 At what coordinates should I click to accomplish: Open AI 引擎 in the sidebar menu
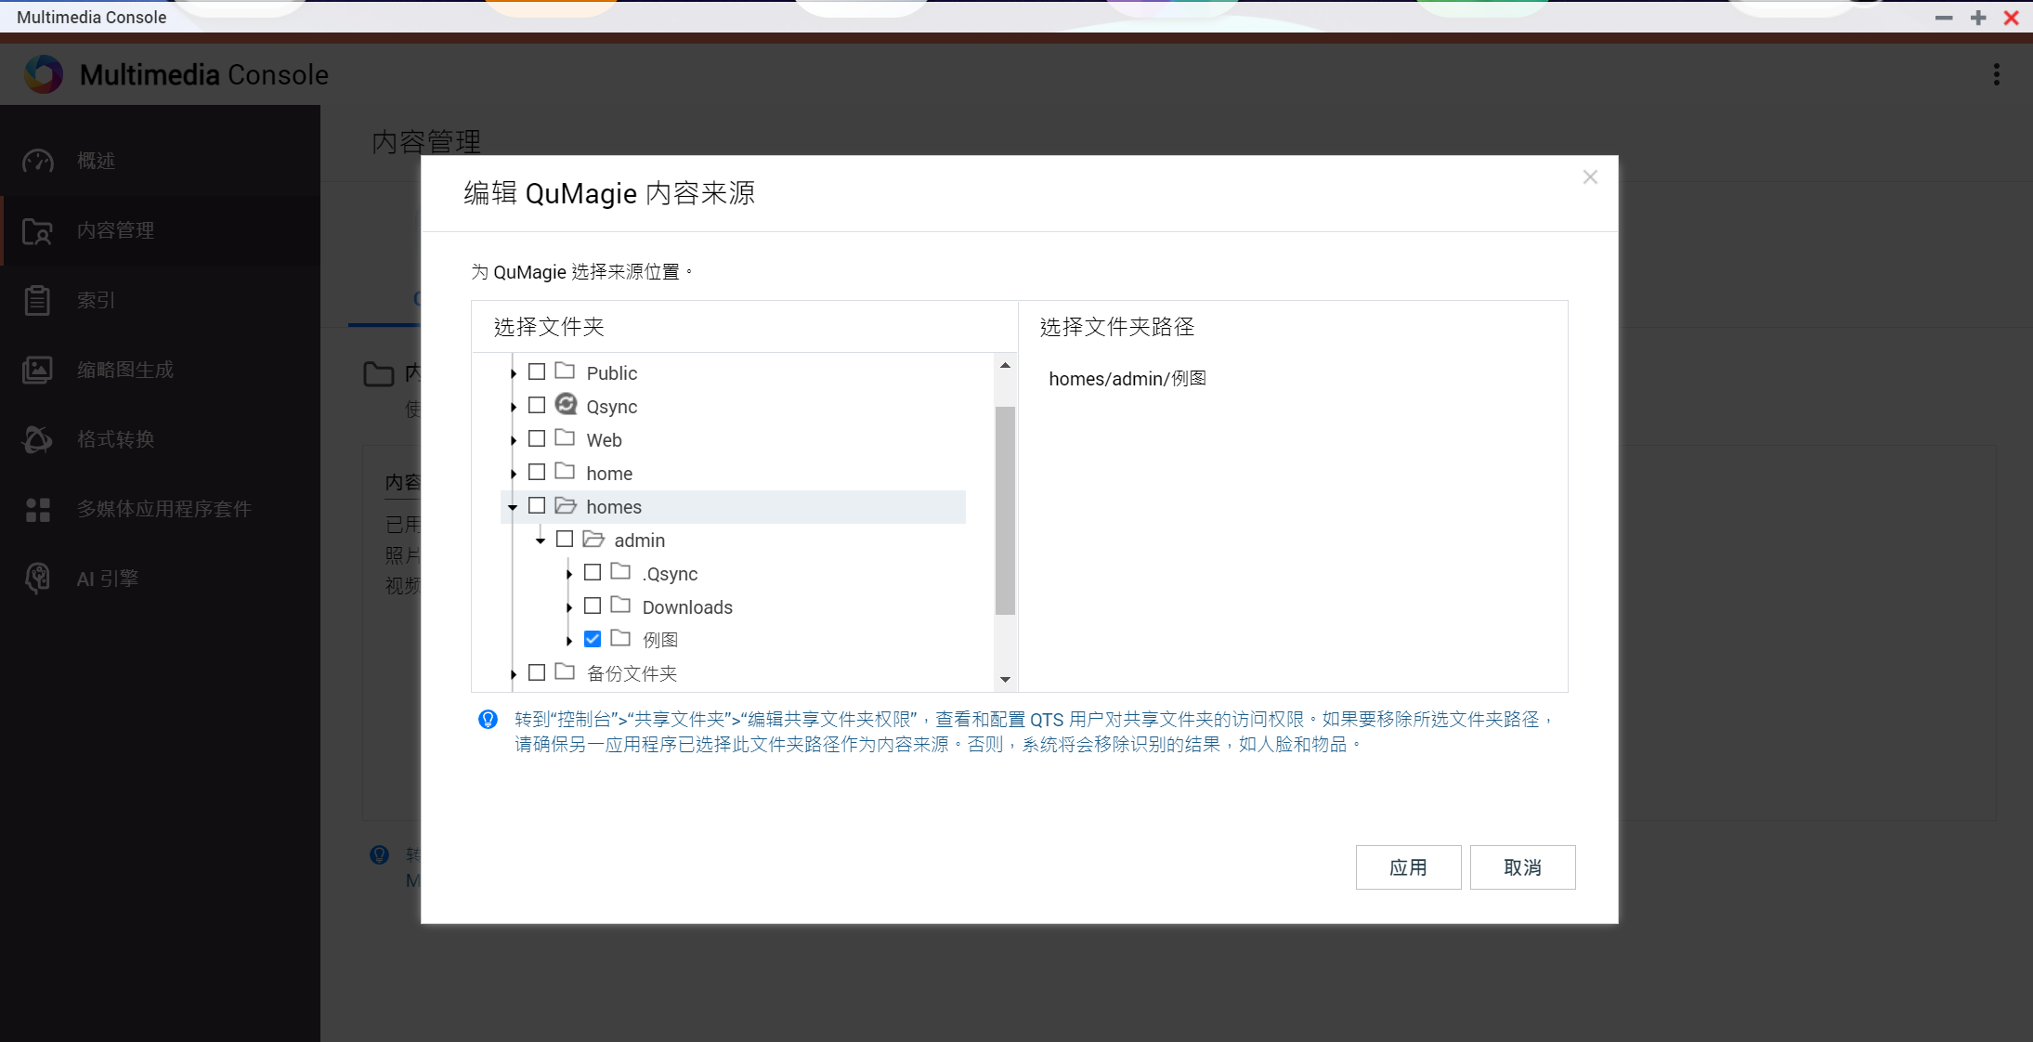pyautogui.click(x=160, y=579)
